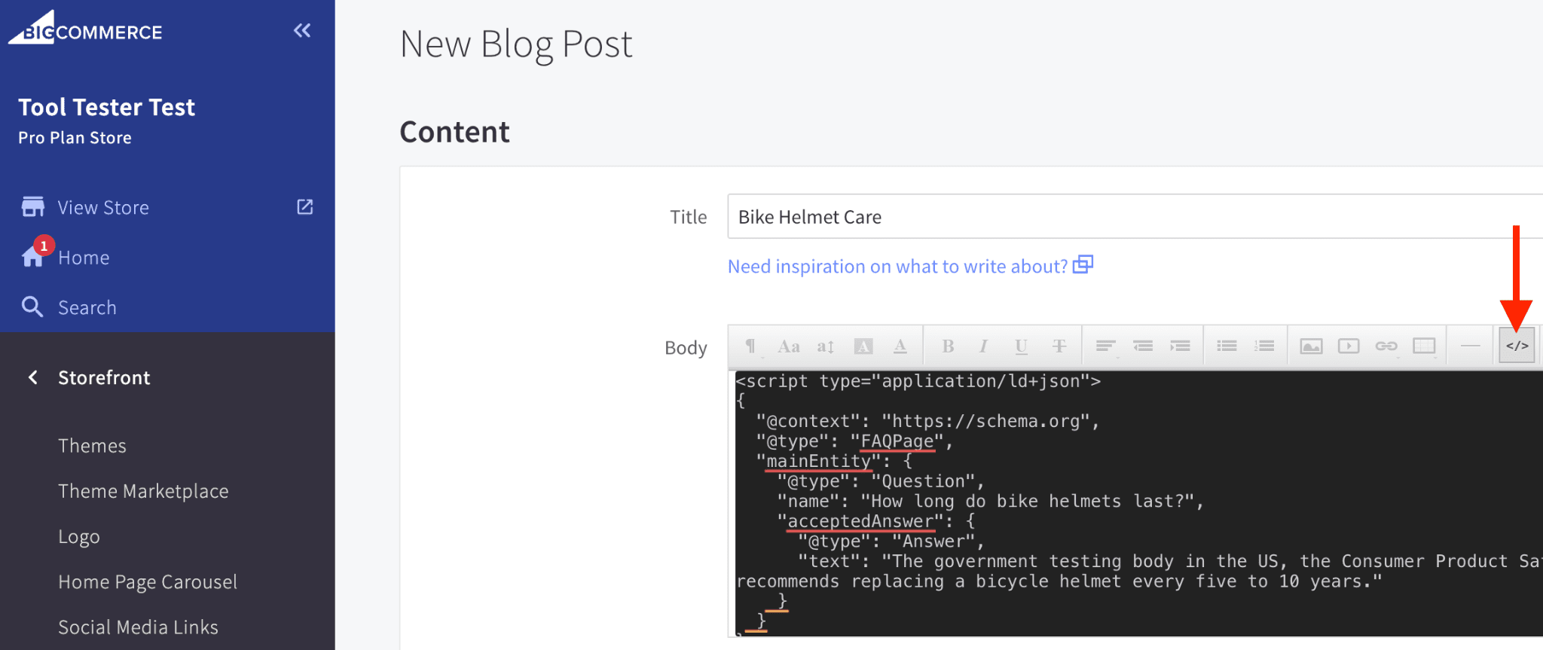Insert a table into the body
Viewport: 1543px width, 650px height.
click(1424, 346)
